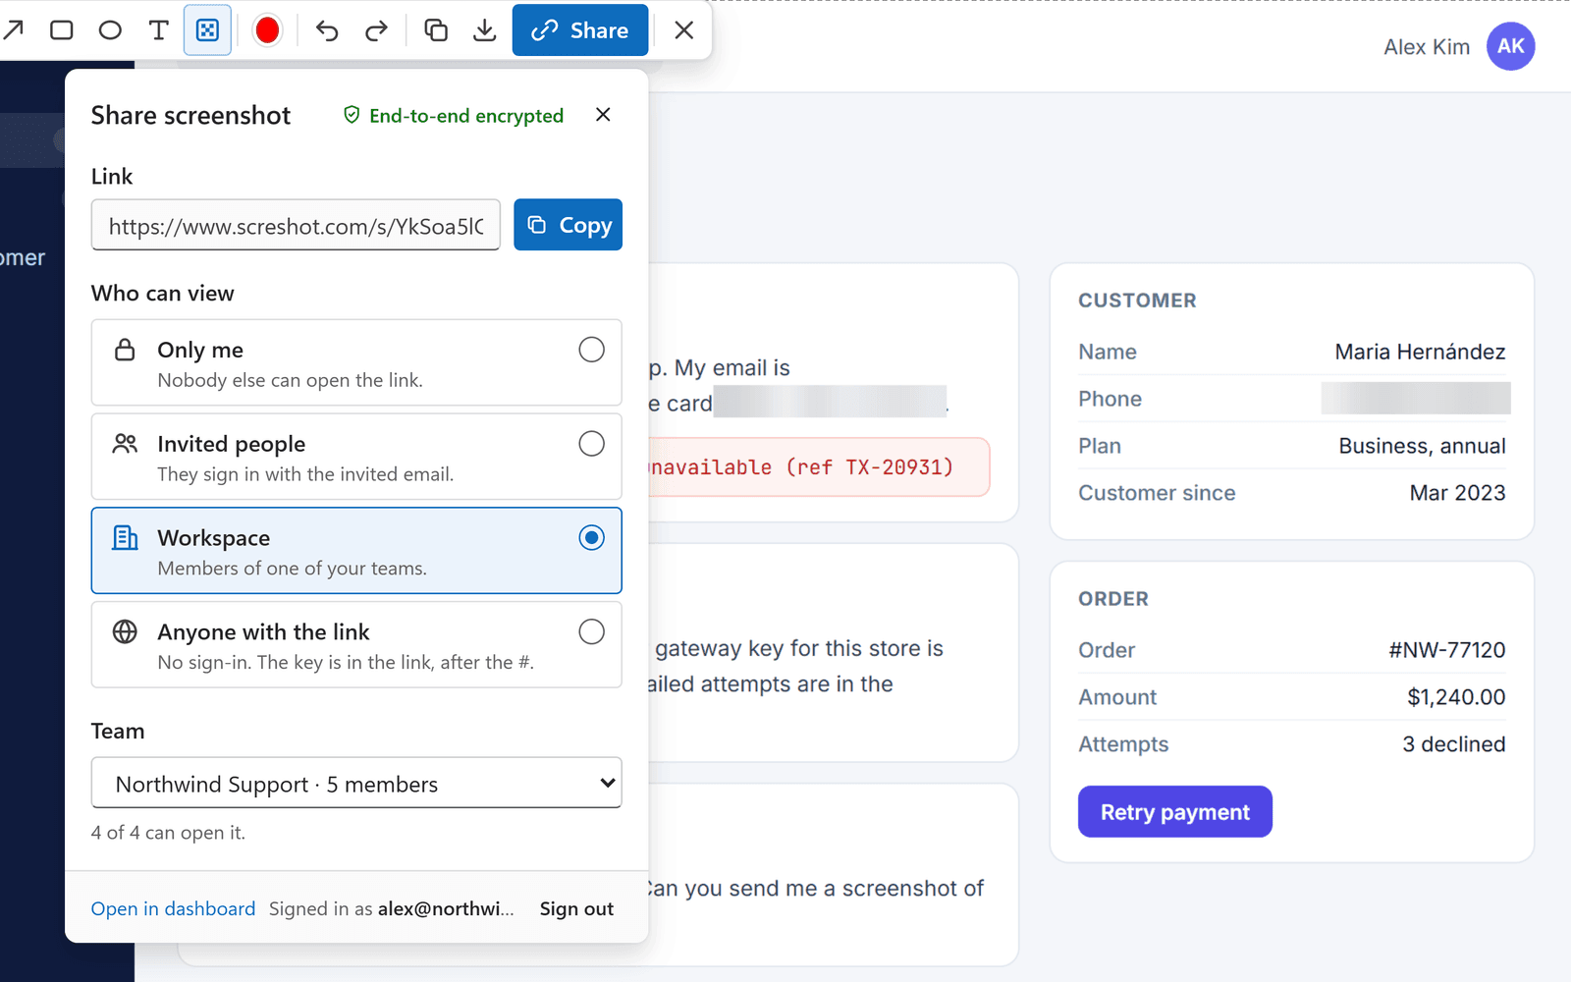
Task: Close the Share screenshot dialog
Action: point(603,115)
